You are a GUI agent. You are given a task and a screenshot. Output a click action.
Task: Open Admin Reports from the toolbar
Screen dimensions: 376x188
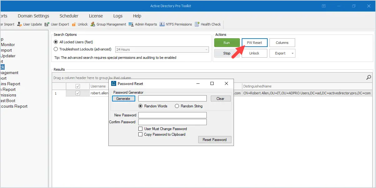click(x=143, y=24)
